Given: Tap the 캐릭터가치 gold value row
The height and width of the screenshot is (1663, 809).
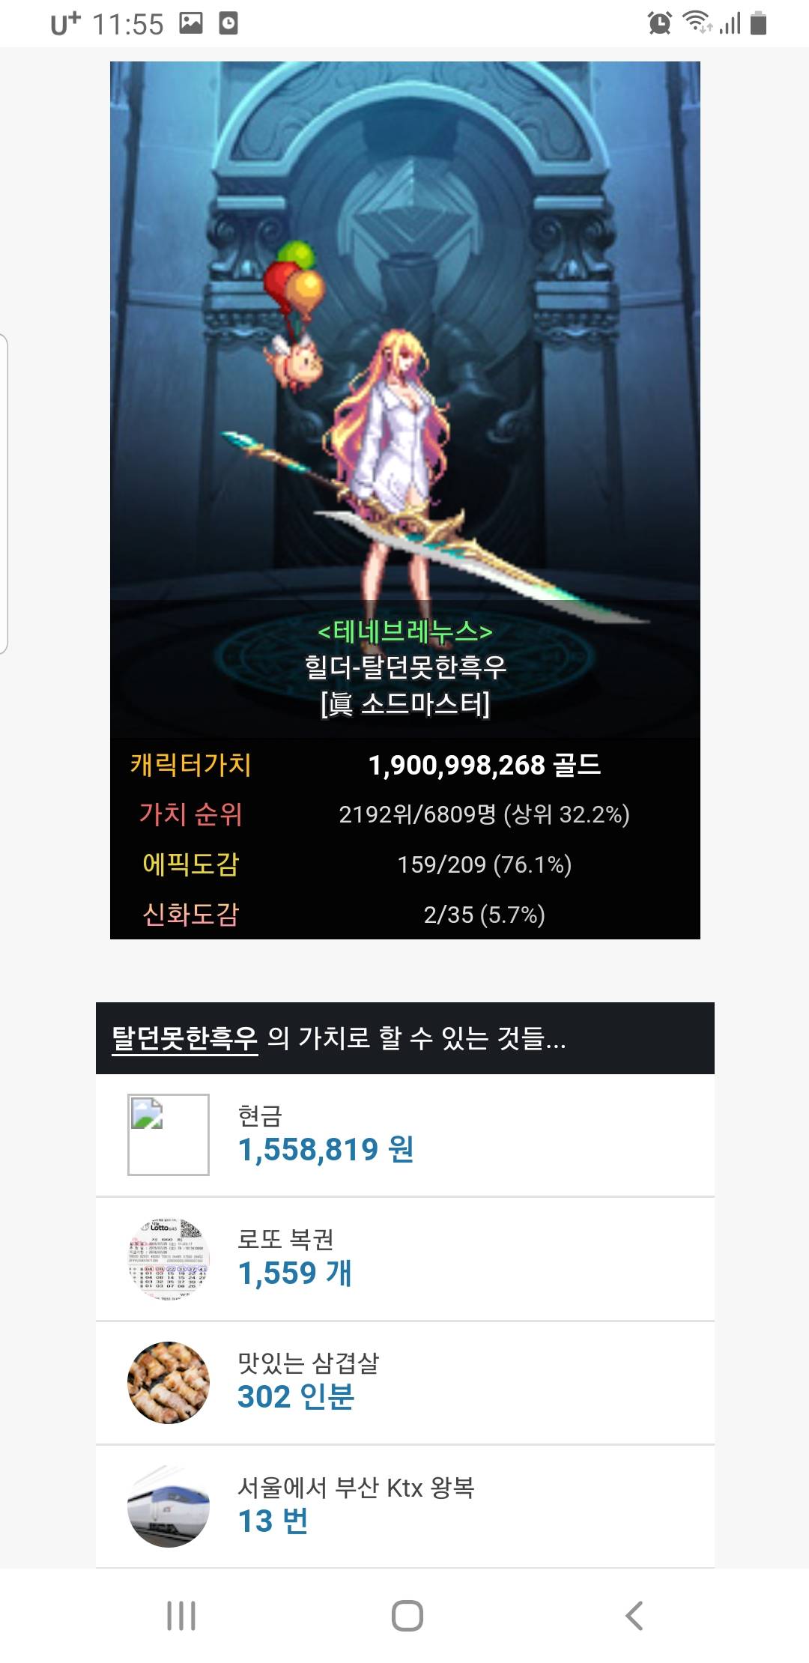Looking at the screenshot, I should [x=405, y=764].
